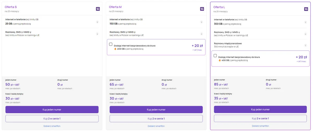Open info icon for Oferta L Rozmowy międzynarodowe

tap(306, 45)
